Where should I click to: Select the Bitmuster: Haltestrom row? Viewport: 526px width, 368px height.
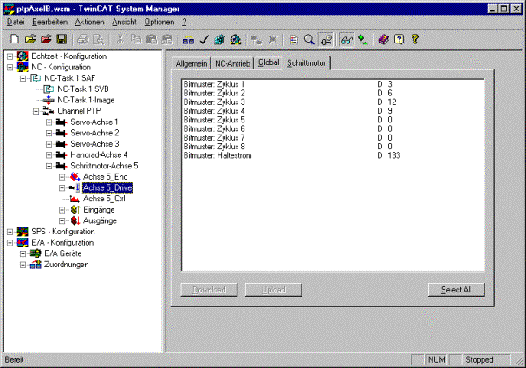(332, 155)
